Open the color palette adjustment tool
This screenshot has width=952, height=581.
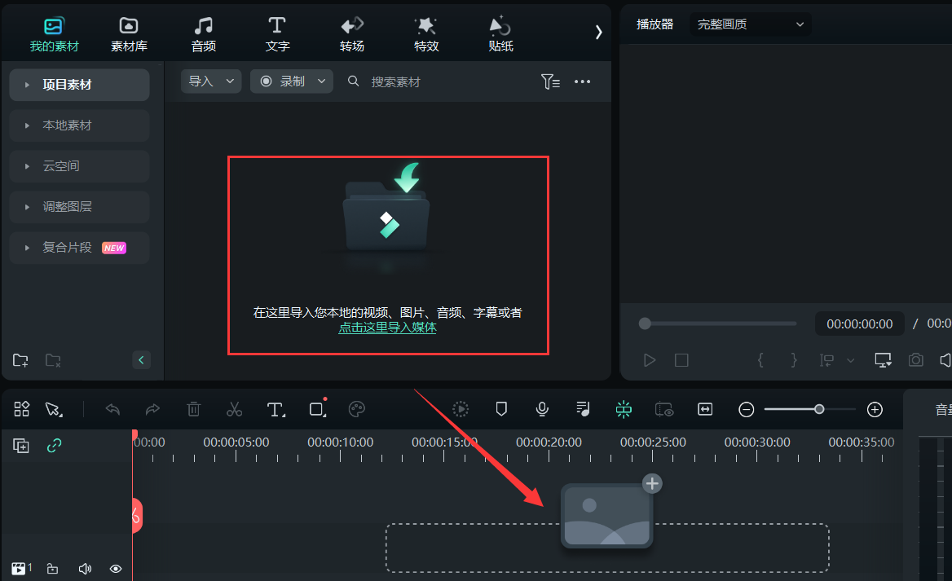(356, 409)
